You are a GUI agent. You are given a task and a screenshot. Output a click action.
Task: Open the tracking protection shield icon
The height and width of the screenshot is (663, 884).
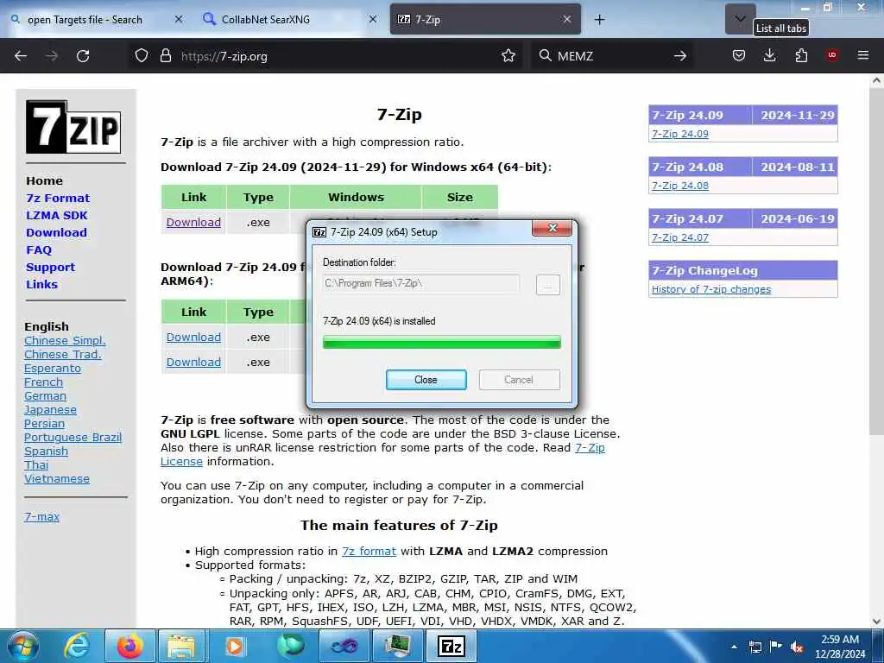[x=142, y=56]
